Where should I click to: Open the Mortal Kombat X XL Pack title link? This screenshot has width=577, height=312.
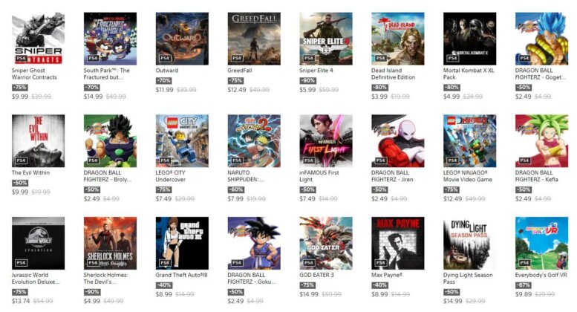pyautogui.click(x=469, y=74)
